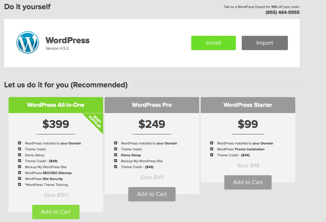Screen dimensions: 326x222
Task: Toggle Backup My WordPress Site in Pro
Action: [116, 161]
